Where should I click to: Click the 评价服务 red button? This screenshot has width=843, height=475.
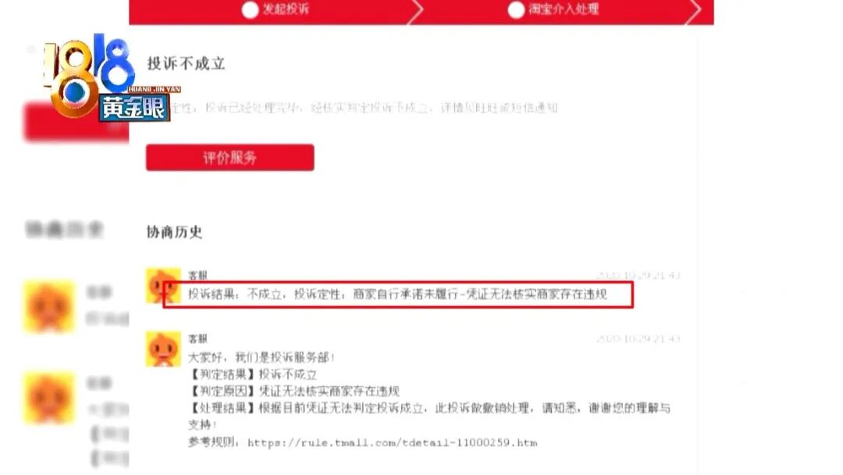(229, 157)
